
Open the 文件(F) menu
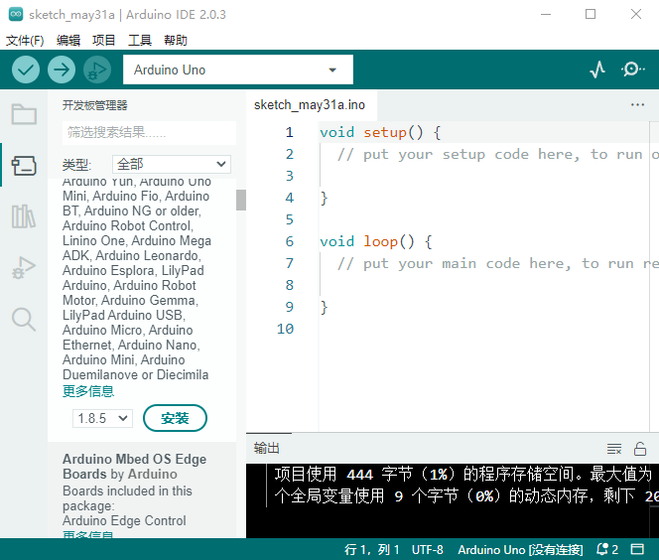click(25, 41)
